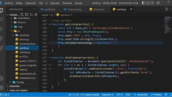Collapse all folders in explorer
The image size is (172, 97).
(x=36, y=15)
